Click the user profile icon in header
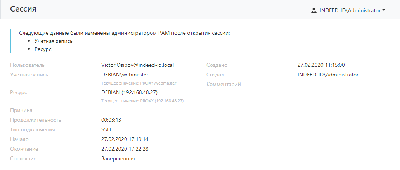Screen dimensions: 400x170 pos(314,11)
